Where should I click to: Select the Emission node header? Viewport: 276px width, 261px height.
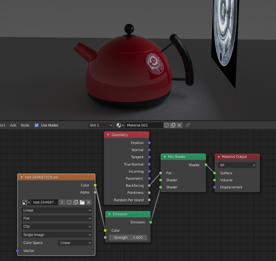[128, 214]
